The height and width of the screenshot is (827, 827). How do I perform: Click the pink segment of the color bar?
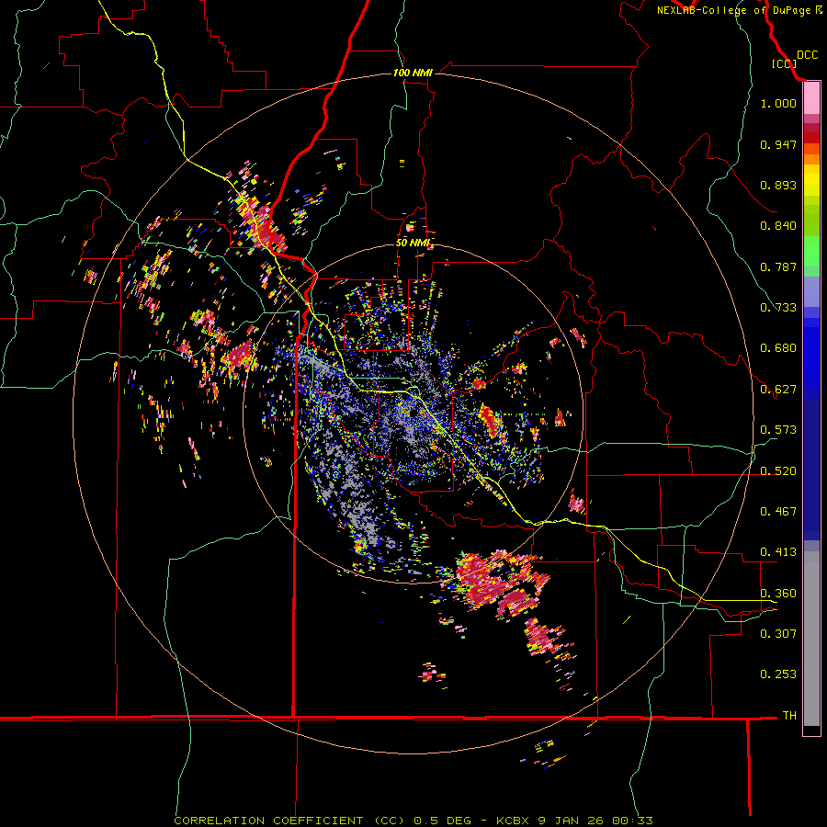[811, 98]
